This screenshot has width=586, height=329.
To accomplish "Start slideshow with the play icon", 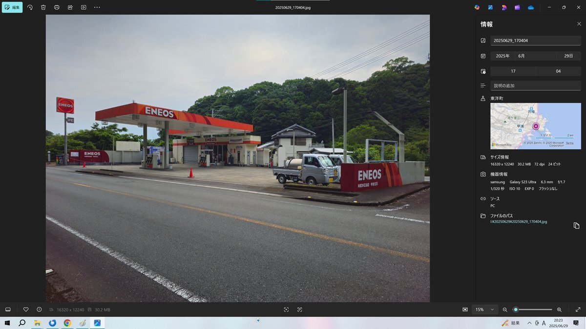I will coord(84,7).
